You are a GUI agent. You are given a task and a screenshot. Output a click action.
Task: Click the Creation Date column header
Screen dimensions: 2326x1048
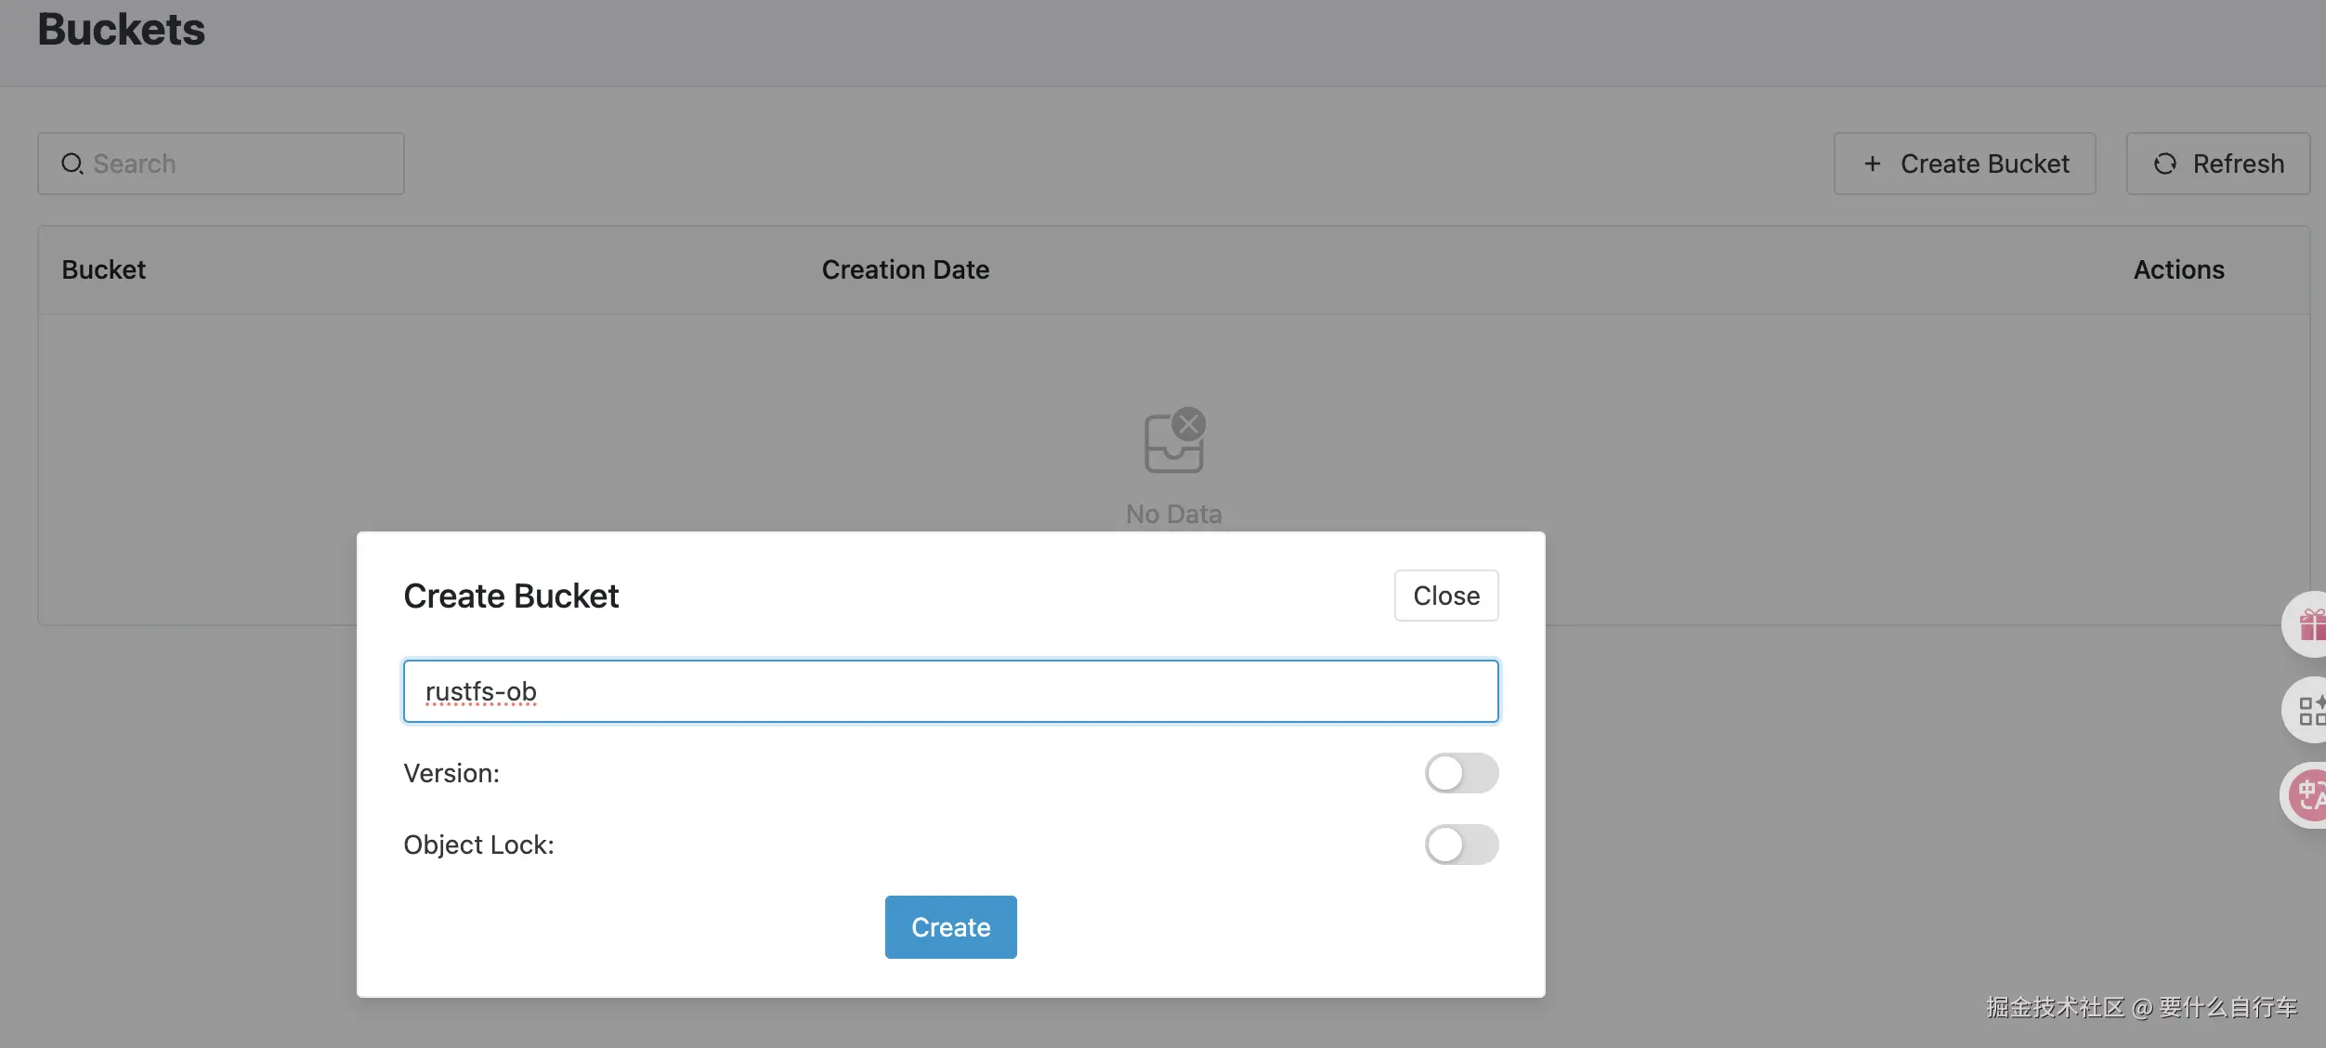point(905,269)
